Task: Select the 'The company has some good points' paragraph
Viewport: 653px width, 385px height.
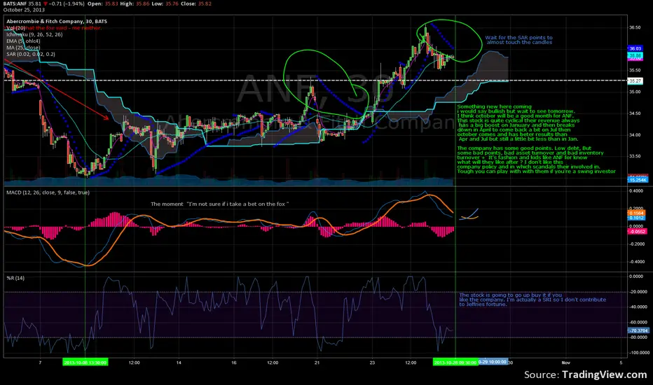Action: click(536, 160)
